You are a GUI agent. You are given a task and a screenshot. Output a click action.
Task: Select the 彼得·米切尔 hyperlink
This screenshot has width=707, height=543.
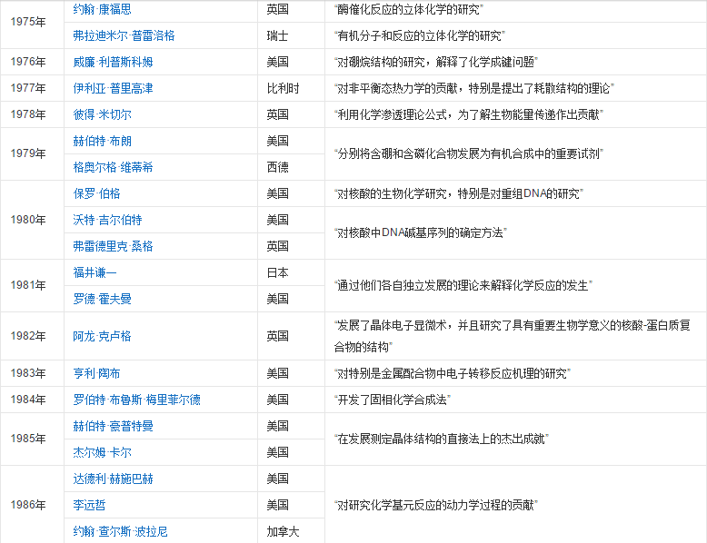102,114
